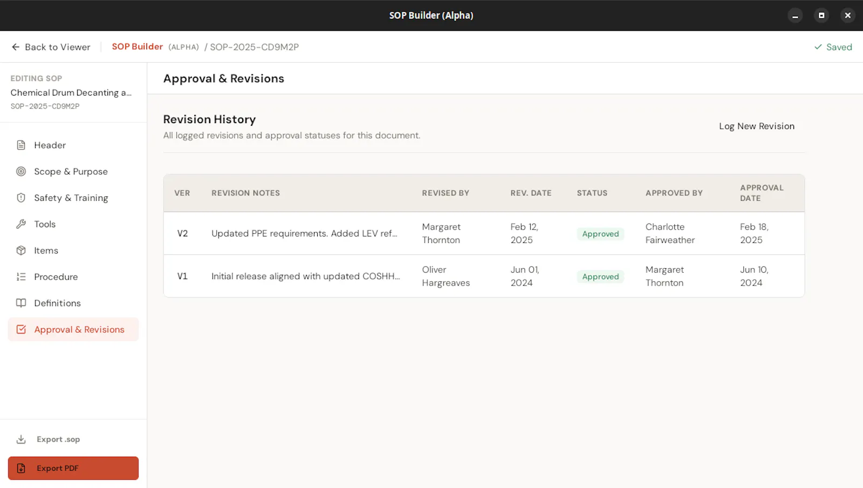Image resolution: width=863 pixels, height=488 pixels.
Task: Click Margaret Thornton in Revised By column
Action: (441, 233)
